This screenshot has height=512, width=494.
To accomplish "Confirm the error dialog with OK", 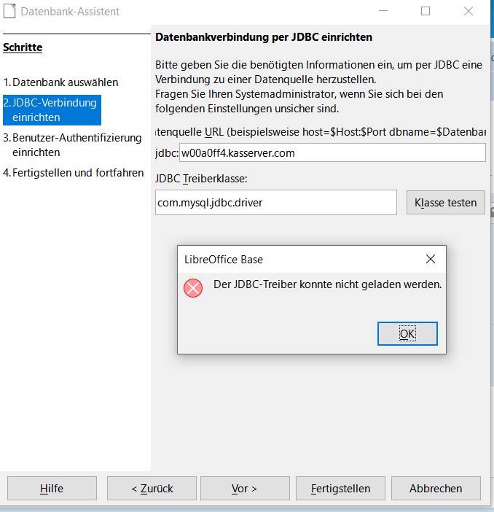I will point(407,333).
